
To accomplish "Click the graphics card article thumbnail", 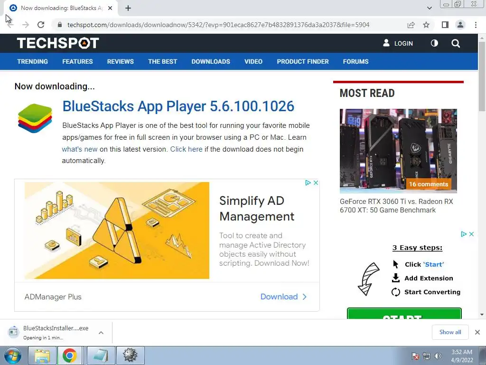I will (x=398, y=151).
